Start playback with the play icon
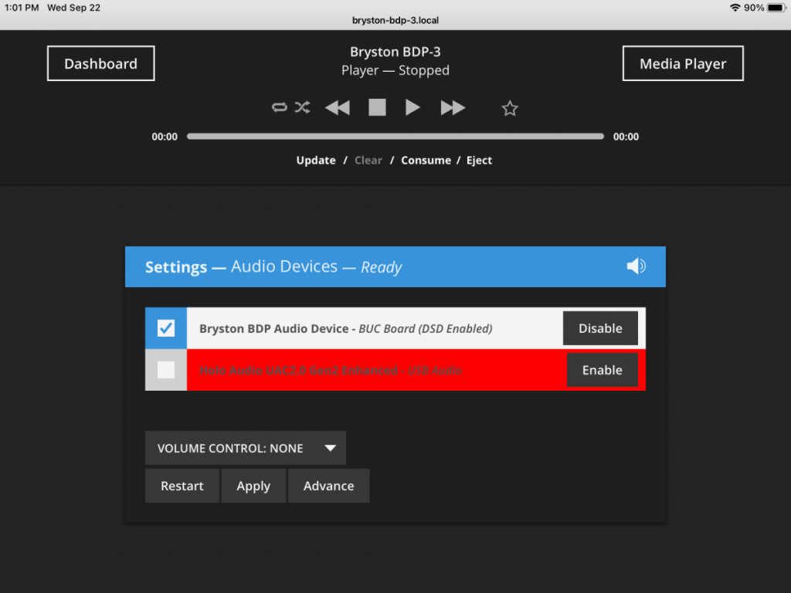Viewport: 791px width, 593px height. pos(412,107)
